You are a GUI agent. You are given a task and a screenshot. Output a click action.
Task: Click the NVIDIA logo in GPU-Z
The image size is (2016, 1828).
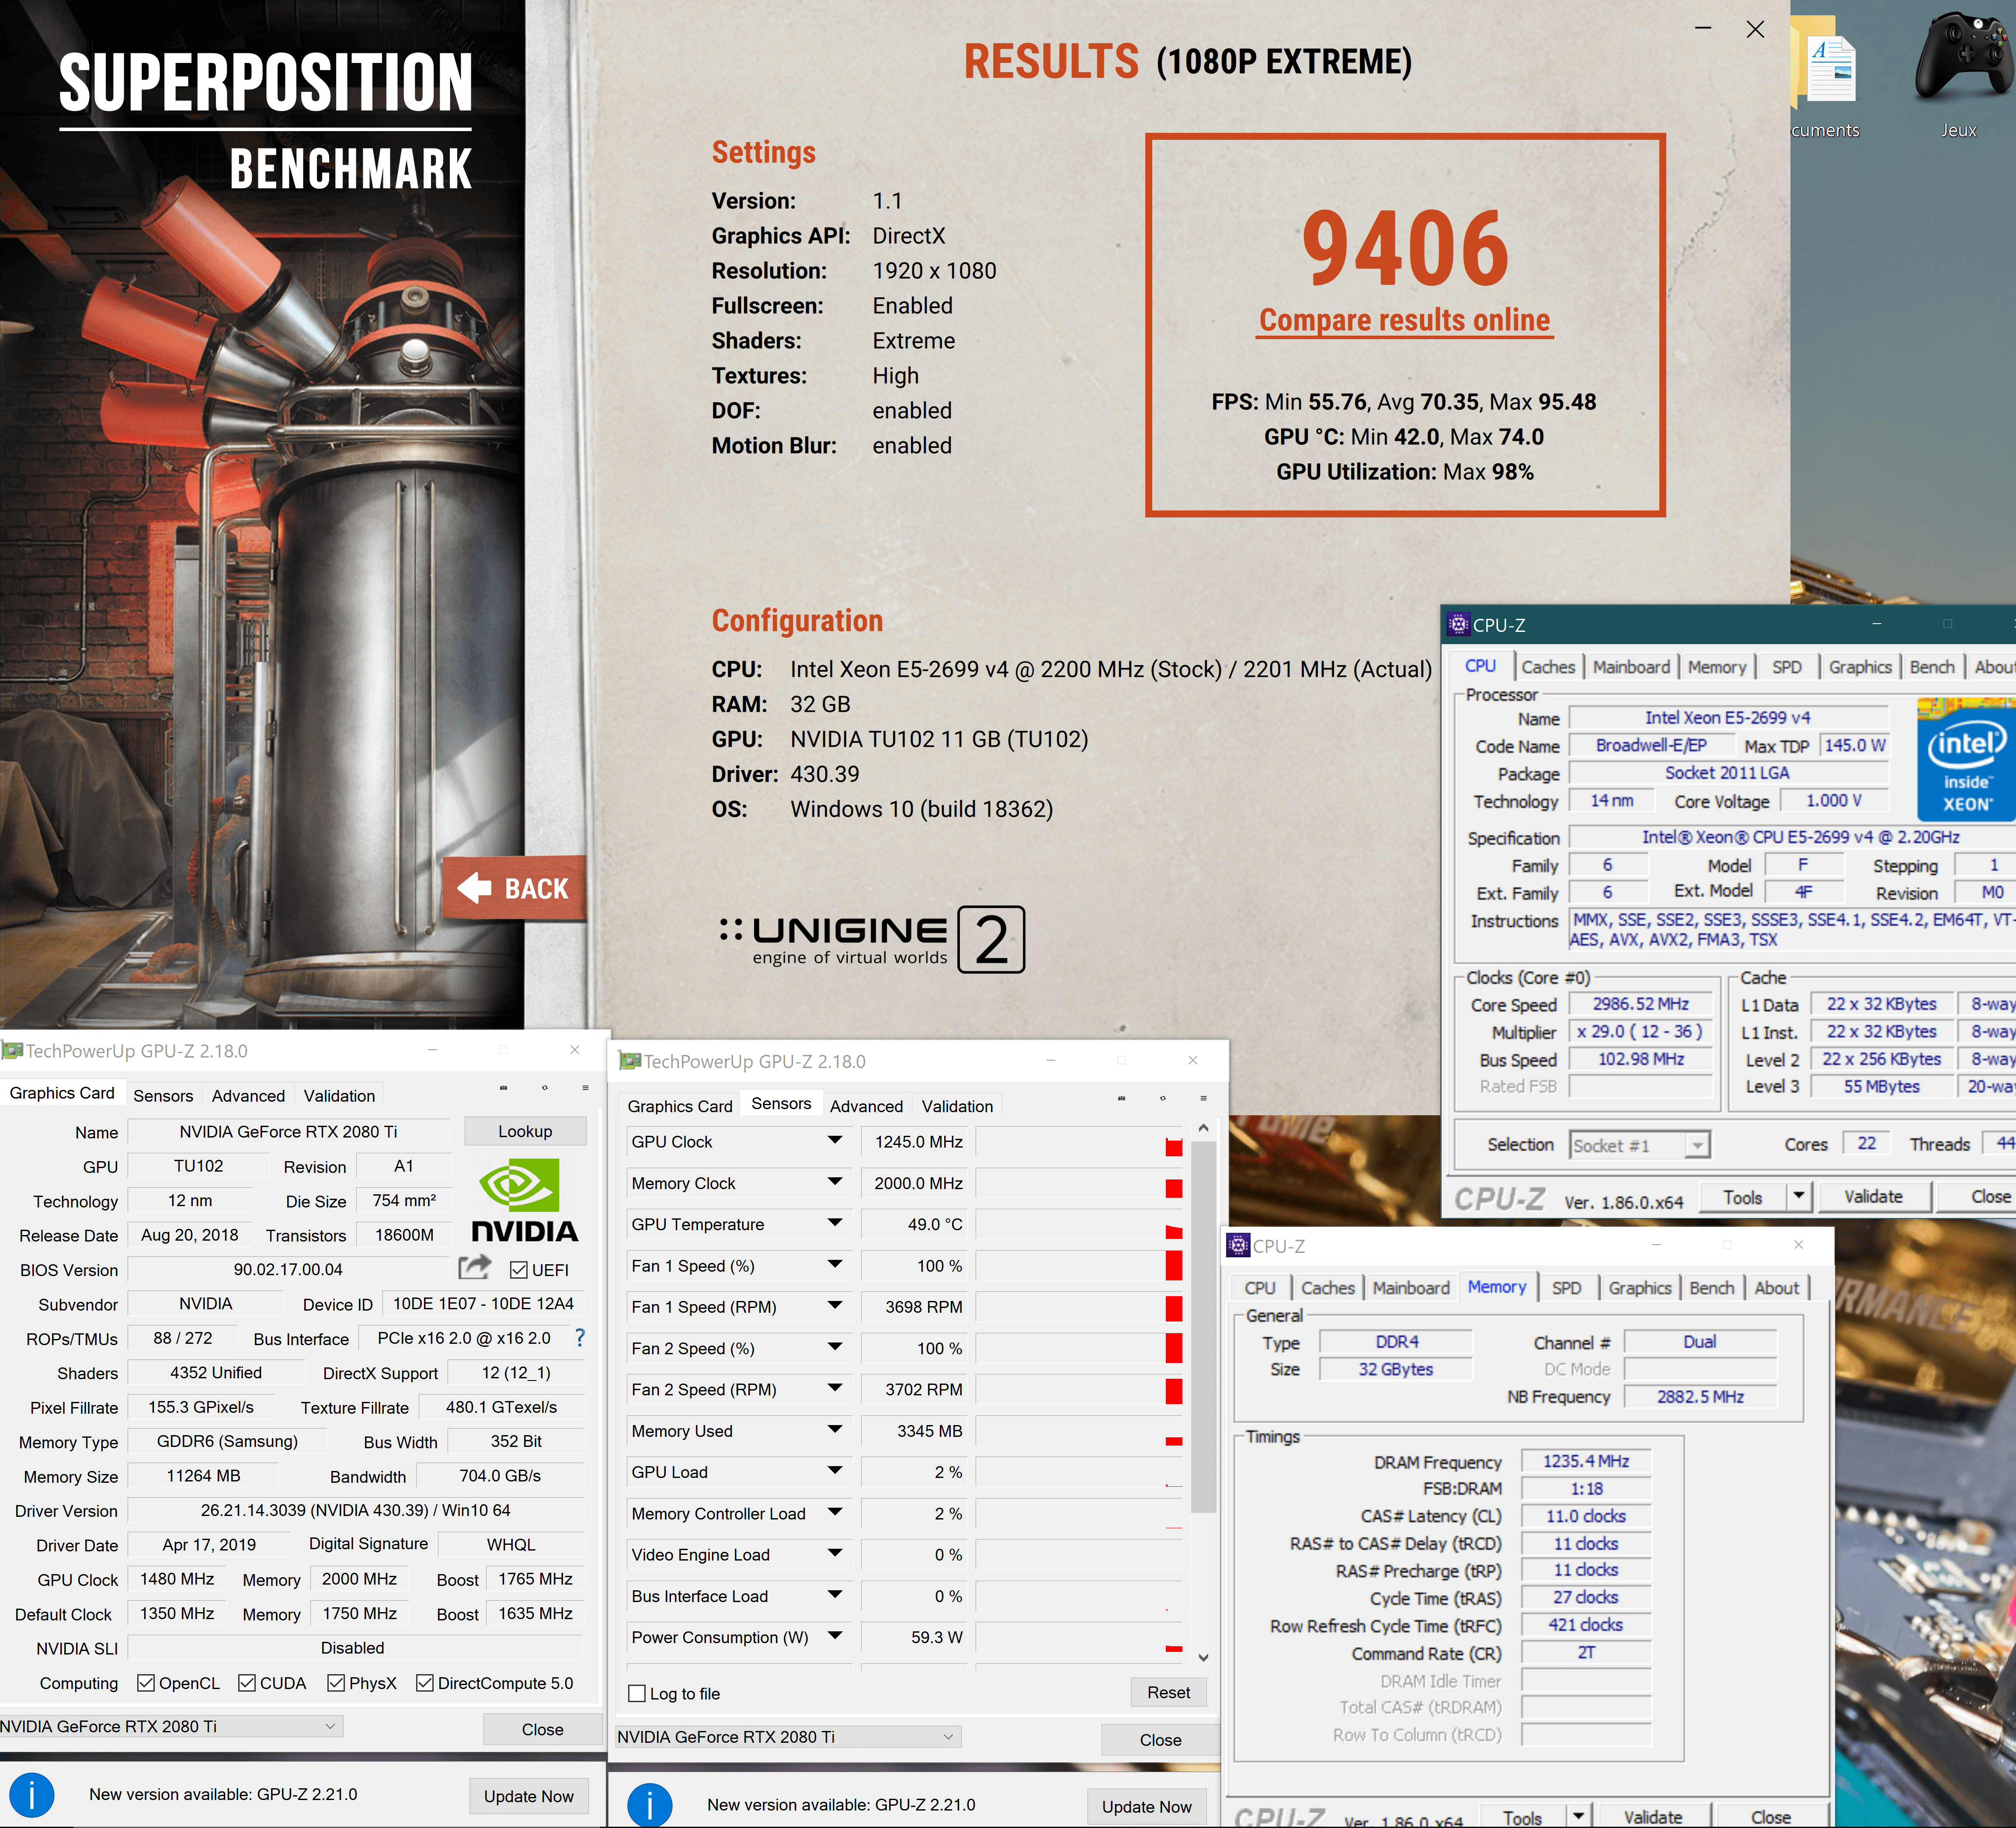(x=524, y=1200)
